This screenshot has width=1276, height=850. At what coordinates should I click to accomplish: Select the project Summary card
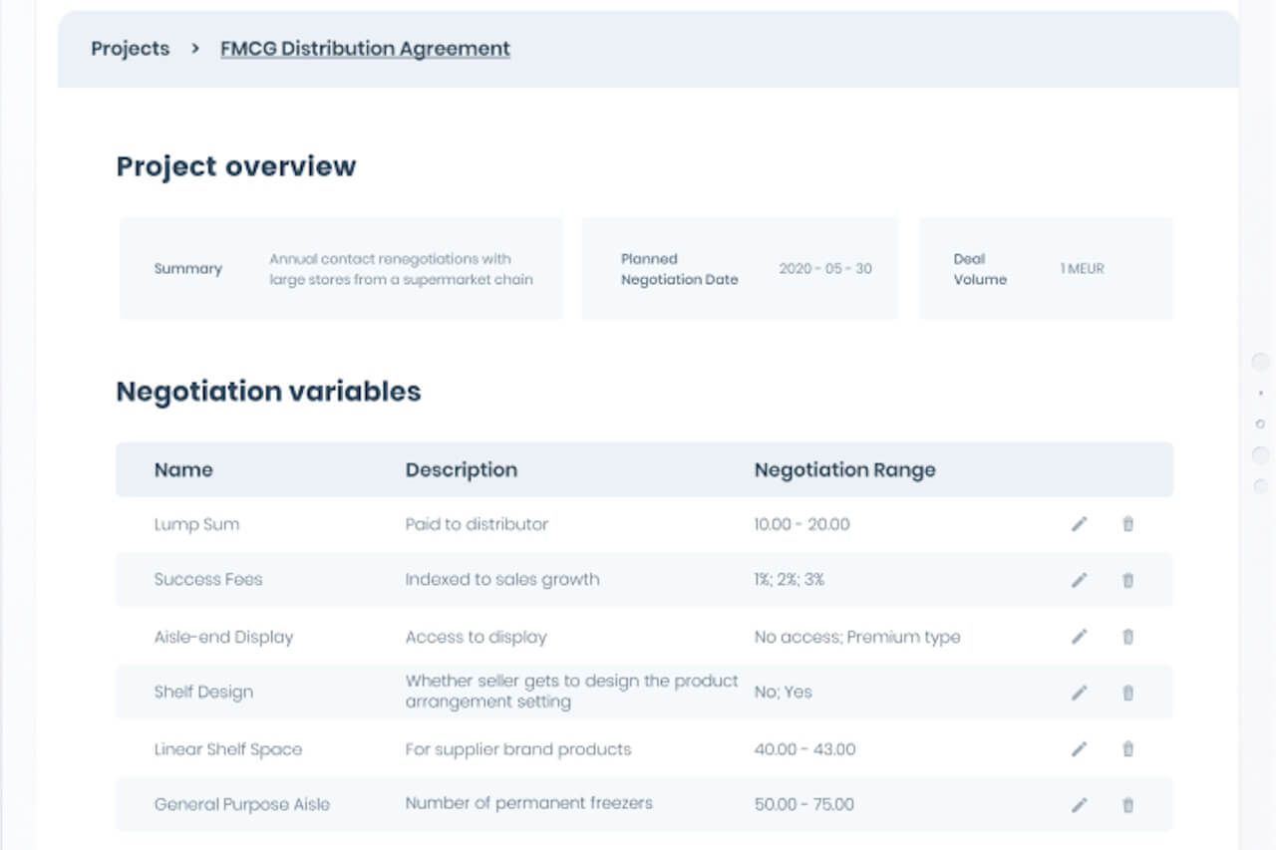(x=340, y=268)
